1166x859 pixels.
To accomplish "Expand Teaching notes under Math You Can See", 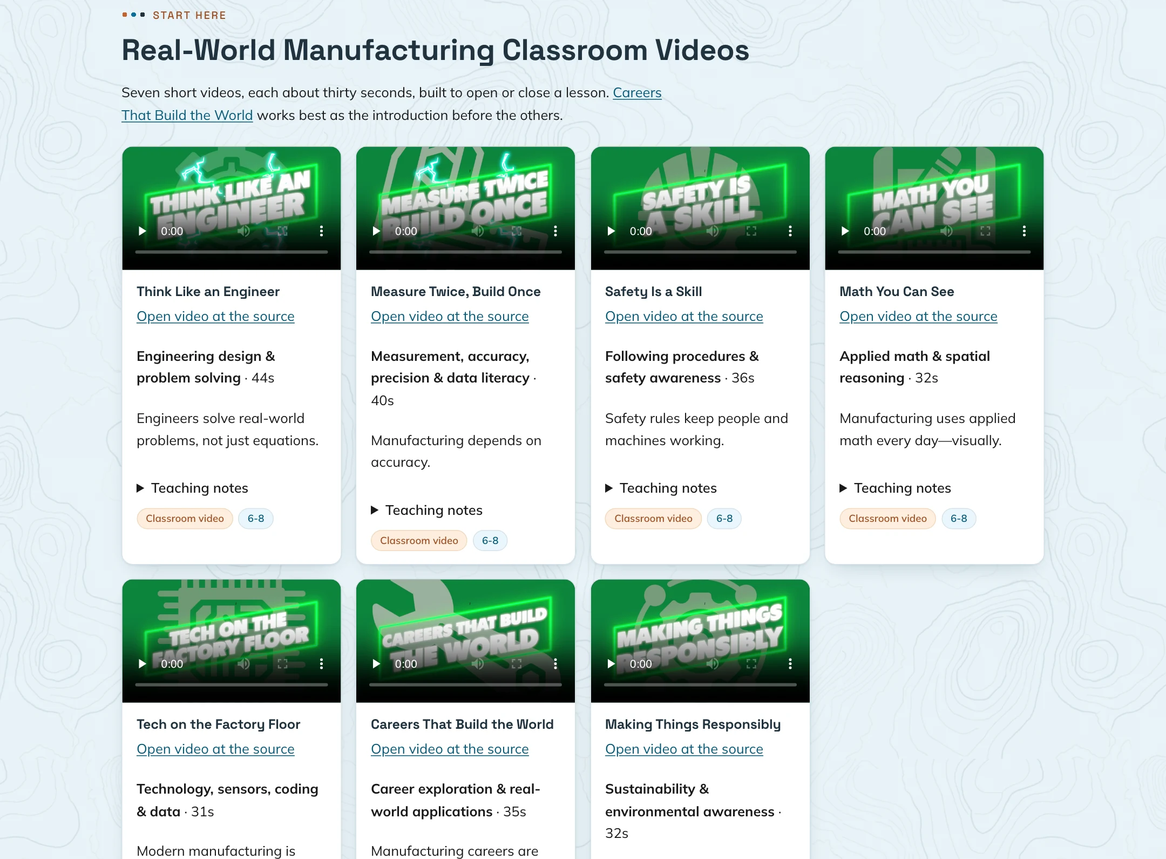I will tap(895, 488).
